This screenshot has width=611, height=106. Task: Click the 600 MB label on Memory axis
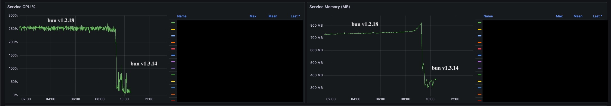[x=317, y=50]
